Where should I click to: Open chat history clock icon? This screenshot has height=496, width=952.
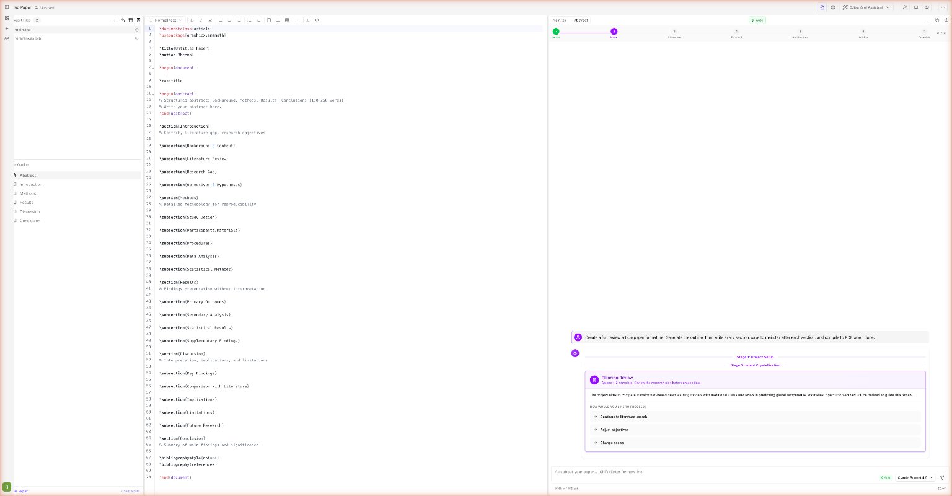[x=937, y=20]
